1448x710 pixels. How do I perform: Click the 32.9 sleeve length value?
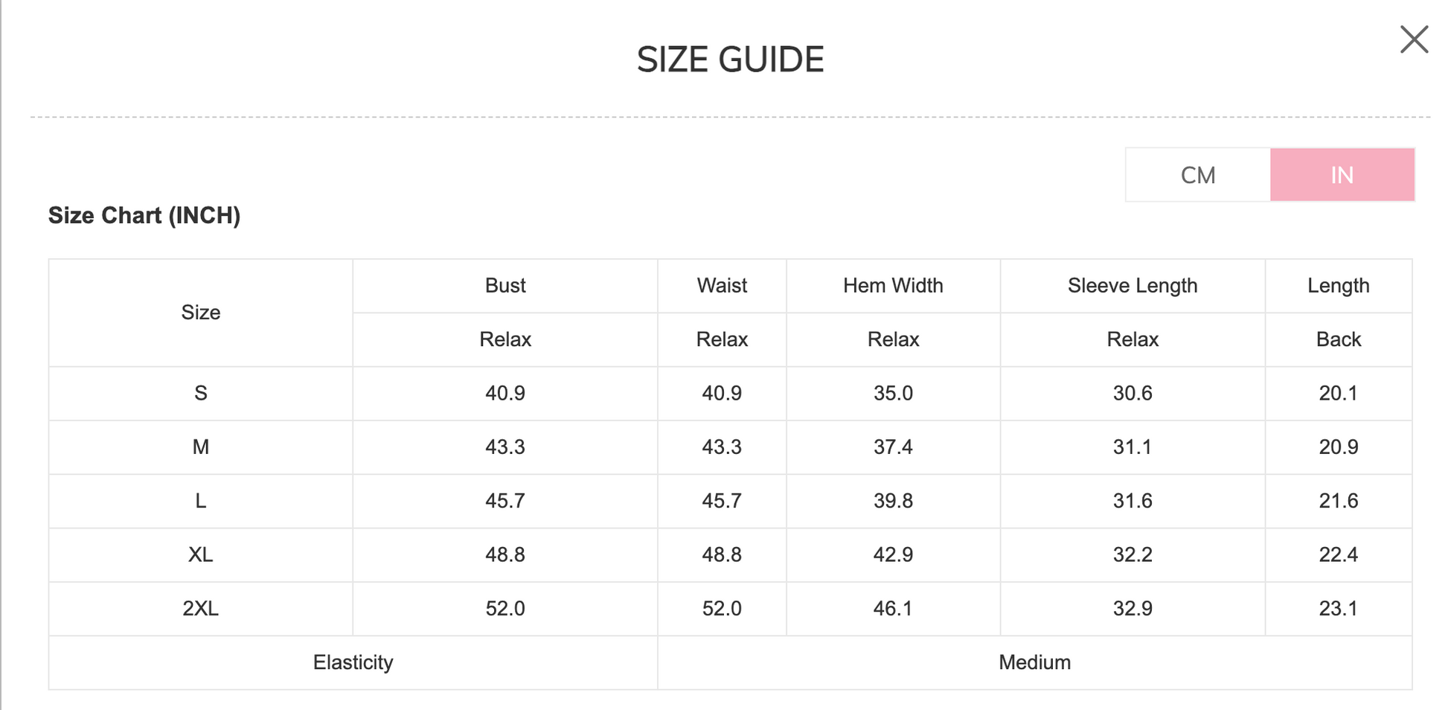click(1132, 609)
